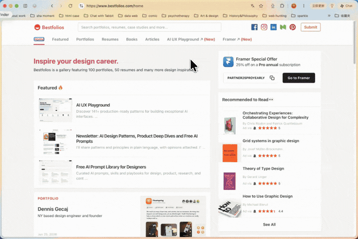Click Free AI Prompt Library thumbnail
This screenshot has width=358, height=239.
[56, 172]
